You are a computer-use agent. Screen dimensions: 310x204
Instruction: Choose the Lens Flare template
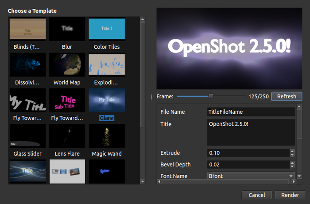click(x=67, y=136)
